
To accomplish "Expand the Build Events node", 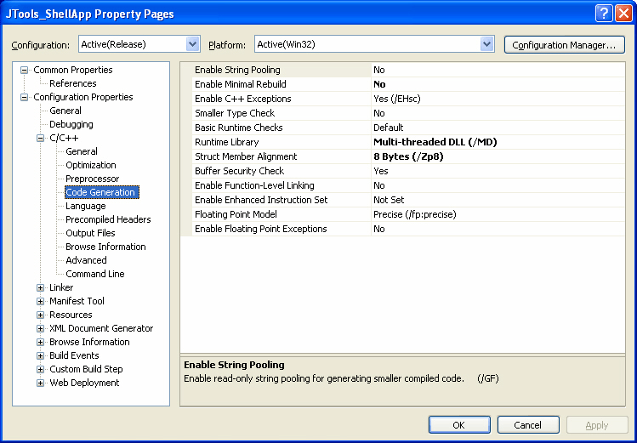I will pyautogui.click(x=40, y=355).
